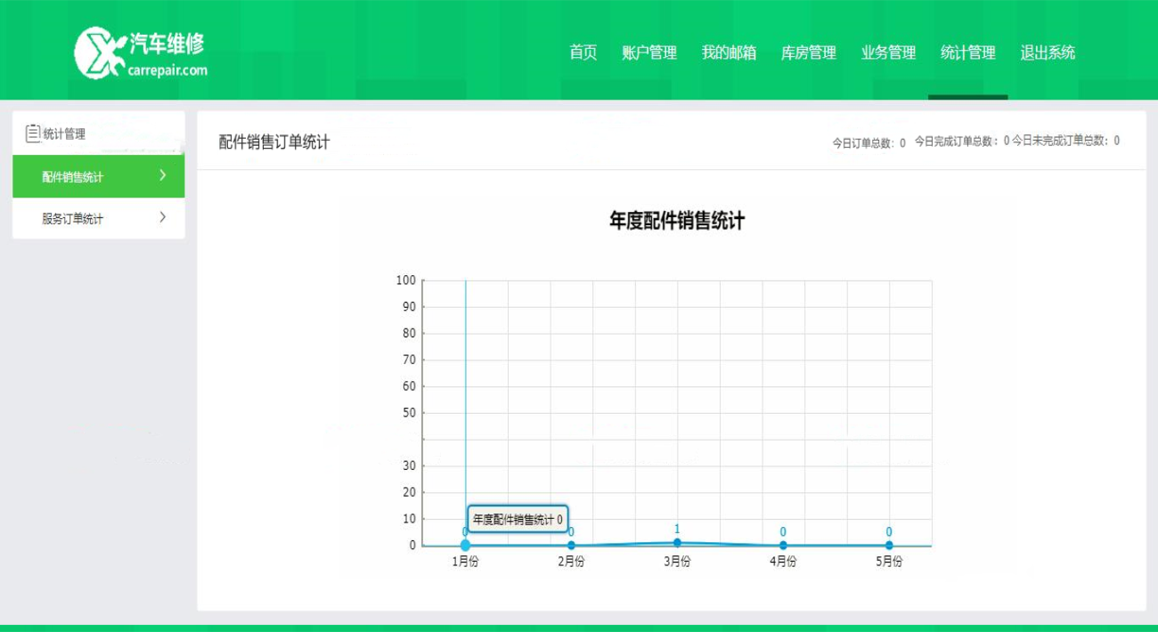Click the 1月份 data point on chart
The height and width of the screenshot is (632, 1158).
click(x=465, y=546)
